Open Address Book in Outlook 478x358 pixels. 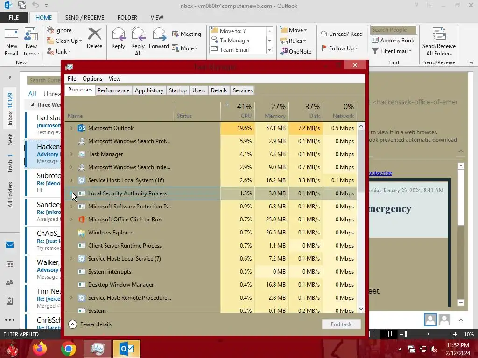coord(393,40)
